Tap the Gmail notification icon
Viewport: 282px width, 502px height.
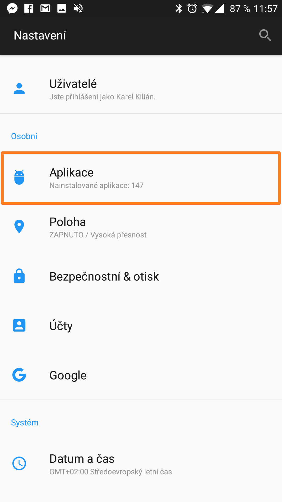[x=45, y=8]
